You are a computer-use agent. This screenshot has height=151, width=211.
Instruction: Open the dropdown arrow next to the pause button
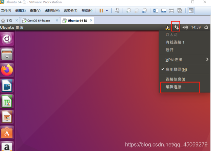click(107, 10)
